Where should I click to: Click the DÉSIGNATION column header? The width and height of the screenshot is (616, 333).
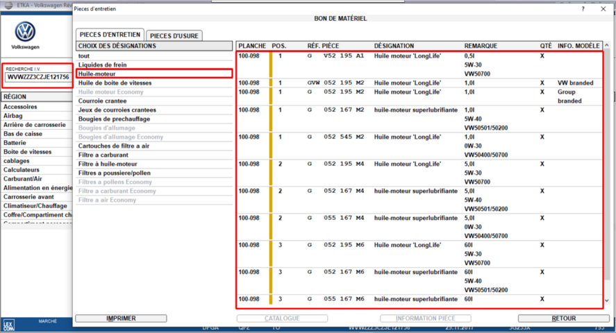click(x=394, y=46)
